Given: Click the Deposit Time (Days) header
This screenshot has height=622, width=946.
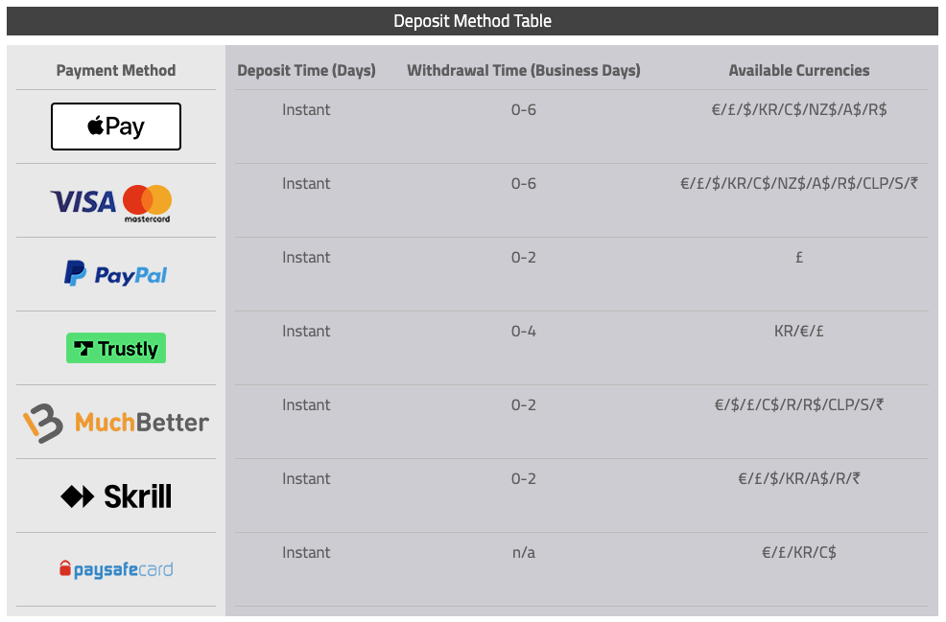Looking at the screenshot, I should tap(306, 70).
